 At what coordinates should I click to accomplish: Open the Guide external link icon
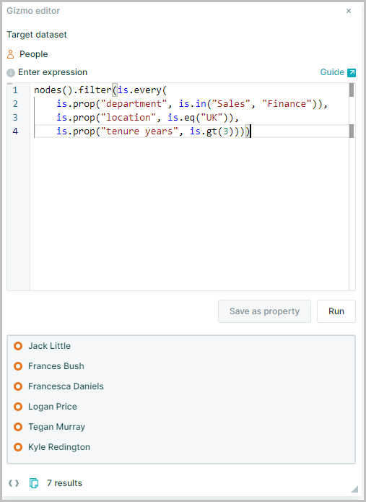coord(352,73)
